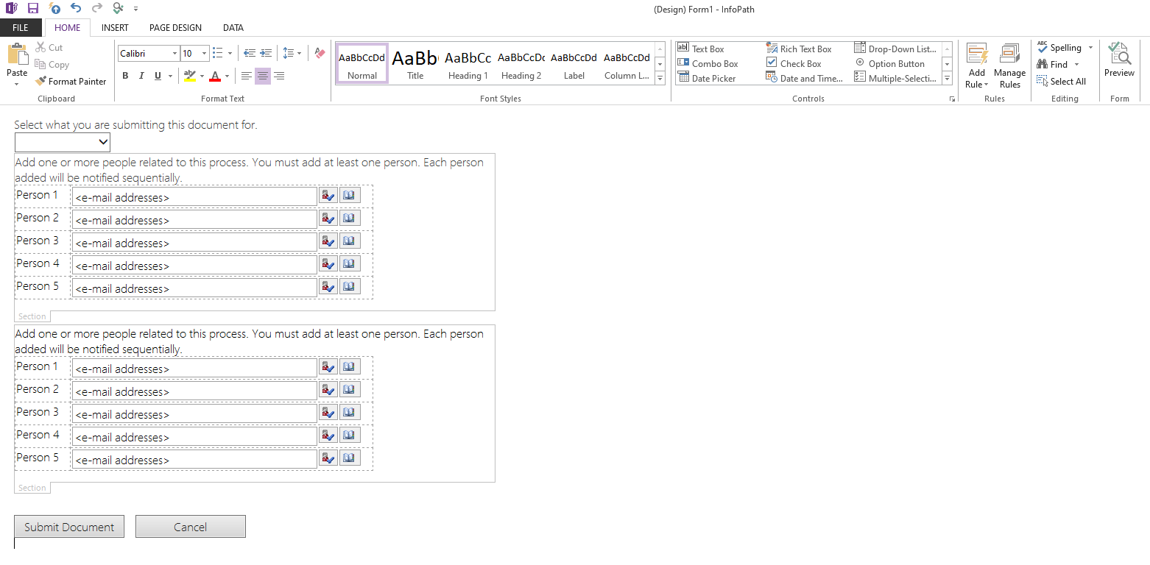The image size is (1150, 565).
Task: Click the Cancel button
Action: pyautogui.click(x=190, y=526)
